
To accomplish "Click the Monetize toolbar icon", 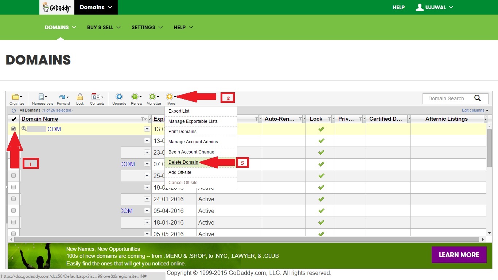I will pyautogui.click(x=152, y=97).
